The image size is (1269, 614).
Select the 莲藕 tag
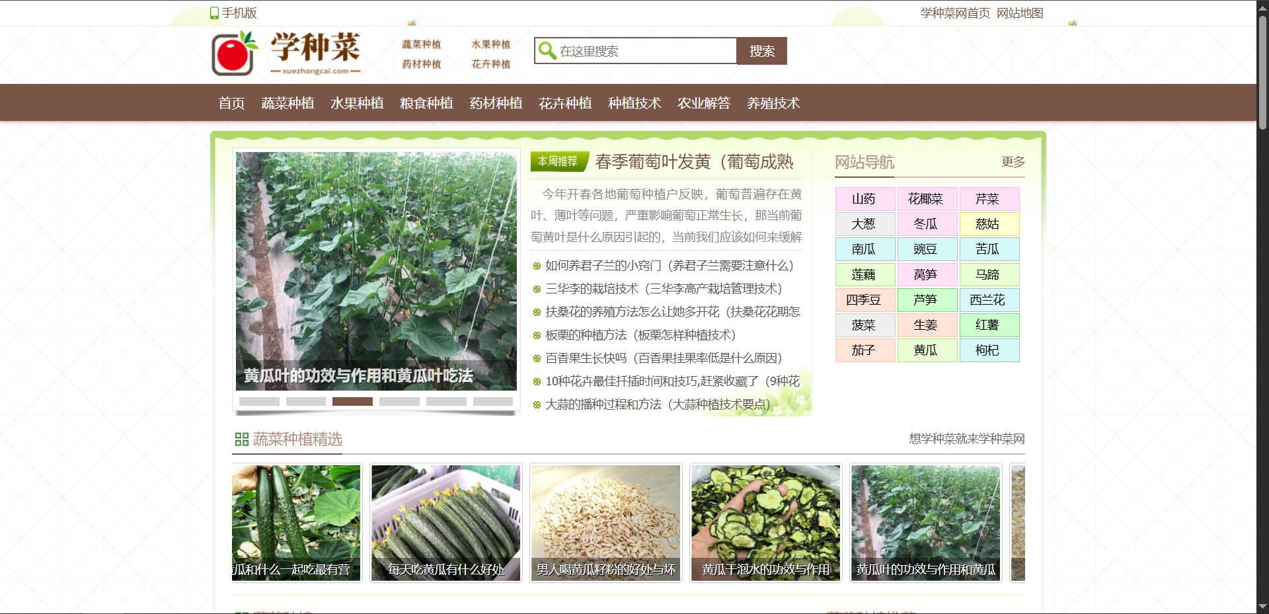click(x=865, y=274)
